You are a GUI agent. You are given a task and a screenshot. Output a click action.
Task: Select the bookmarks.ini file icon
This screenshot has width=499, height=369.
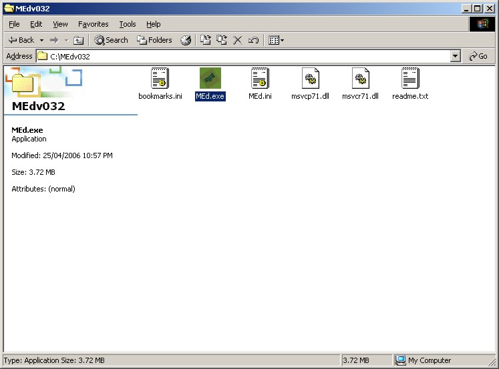(160, 78)
